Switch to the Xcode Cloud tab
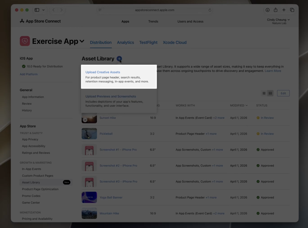 click(175, 43)
